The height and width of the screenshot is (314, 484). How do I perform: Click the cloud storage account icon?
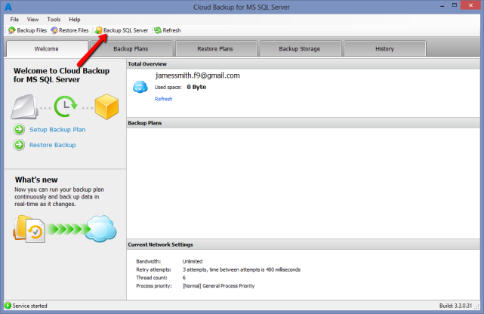click(140, 87)
